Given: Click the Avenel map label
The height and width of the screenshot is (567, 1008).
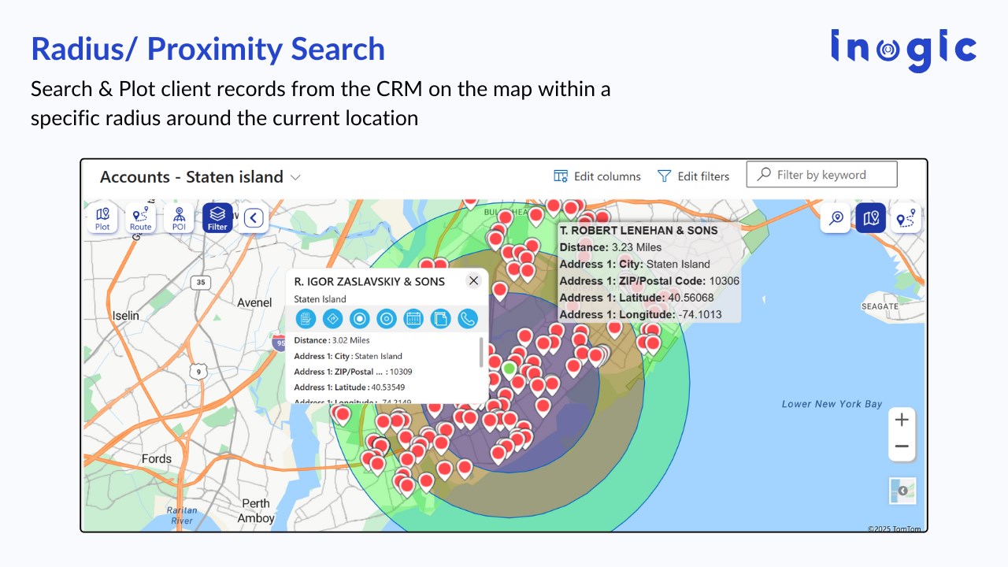Looking at the screenshot, I should click(x=254, y=302).
